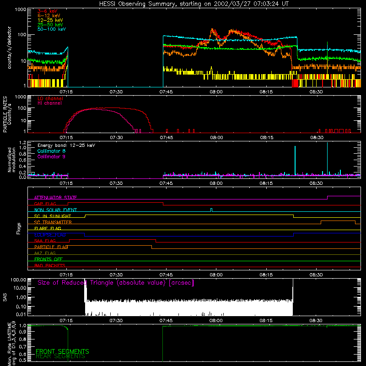This screenshot has width=366, height=366.
Task: Click the NON SOLAR EVENT flag label
Action: coord(55,210)
